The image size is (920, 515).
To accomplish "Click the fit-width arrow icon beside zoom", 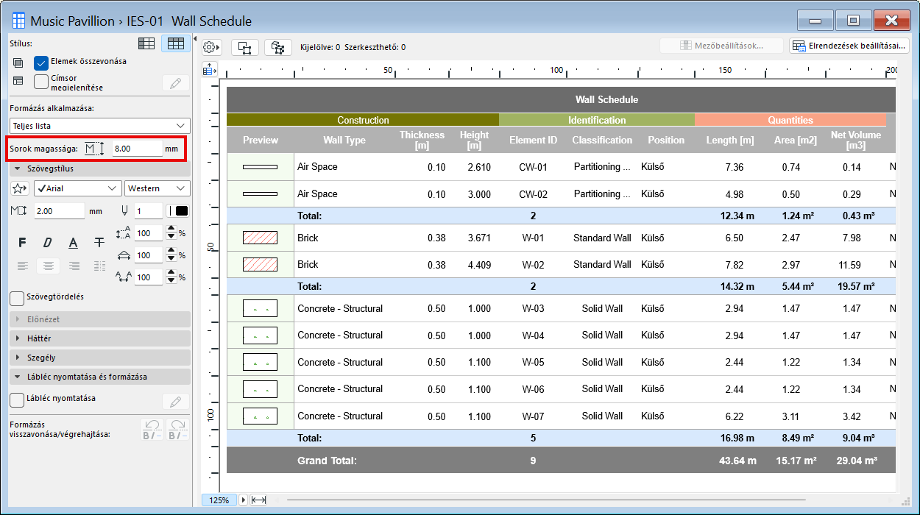I will [x=258, y=500].
